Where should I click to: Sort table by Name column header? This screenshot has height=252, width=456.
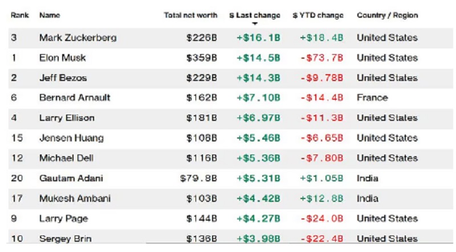click(50, 15)
